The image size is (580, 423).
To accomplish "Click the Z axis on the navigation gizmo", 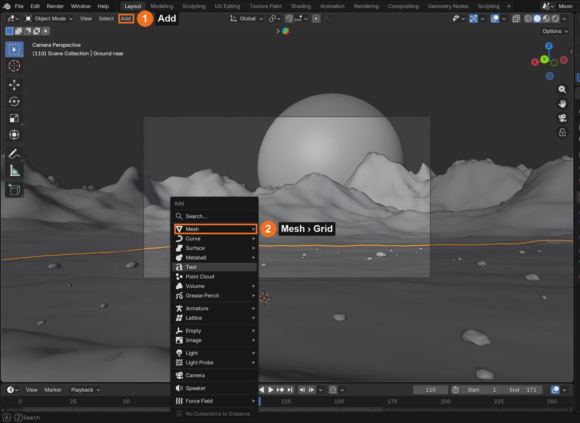I will click(549, 46).
